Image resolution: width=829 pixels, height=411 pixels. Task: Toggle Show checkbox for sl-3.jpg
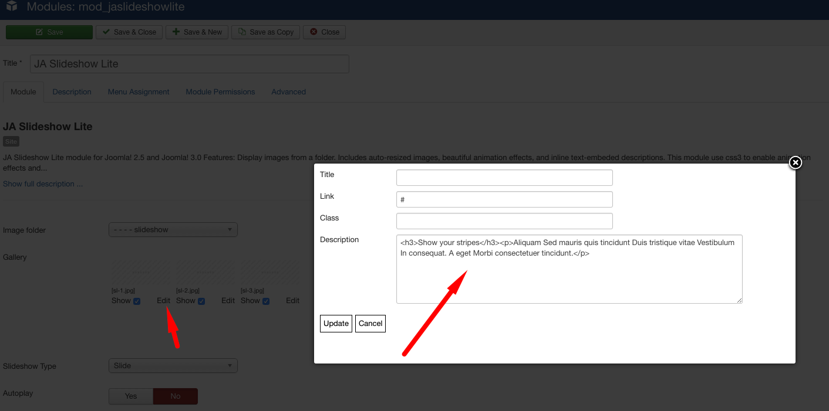[x=266, y=301]
